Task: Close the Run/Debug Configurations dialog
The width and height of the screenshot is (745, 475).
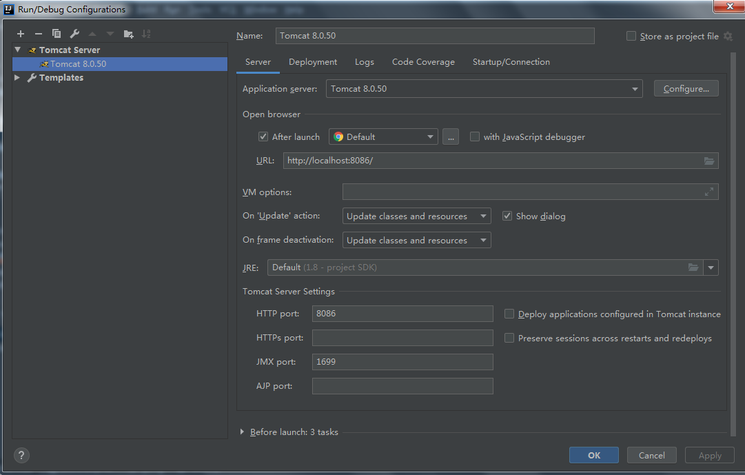Action: tap(730, 6)
